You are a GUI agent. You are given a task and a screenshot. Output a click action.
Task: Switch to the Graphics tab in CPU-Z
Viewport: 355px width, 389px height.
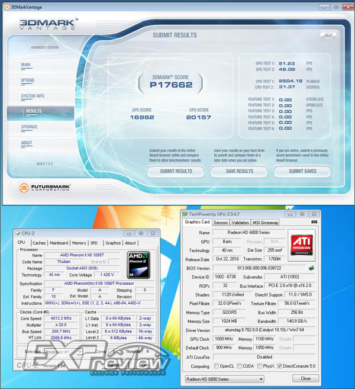(113, 243)
